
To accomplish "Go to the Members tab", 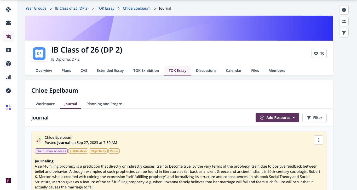I will click(x=277, y=71).
